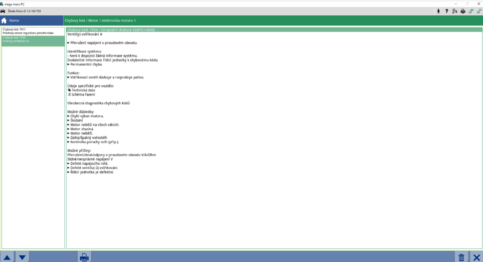This screenshot has height=262, width=483.
Task: Open the Technická data link
Action: (x=83, y=90)
